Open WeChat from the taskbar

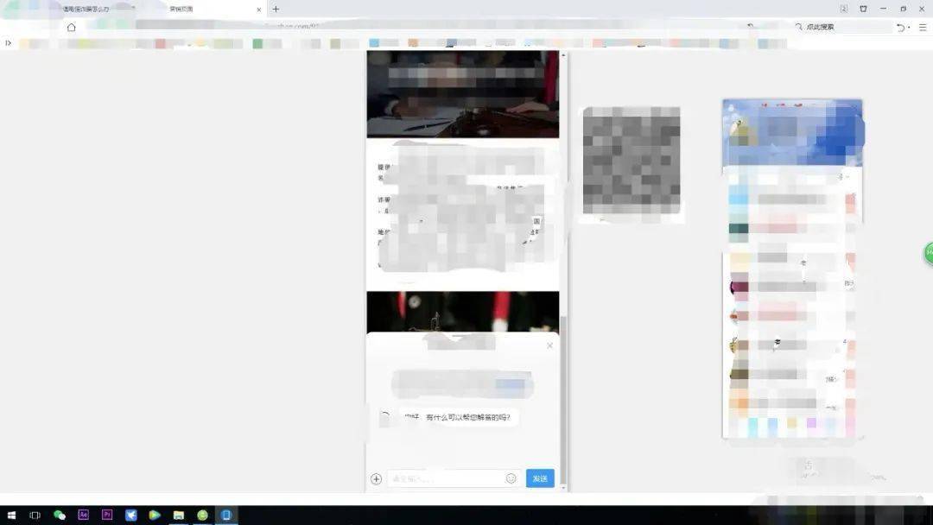coord(60,515)
